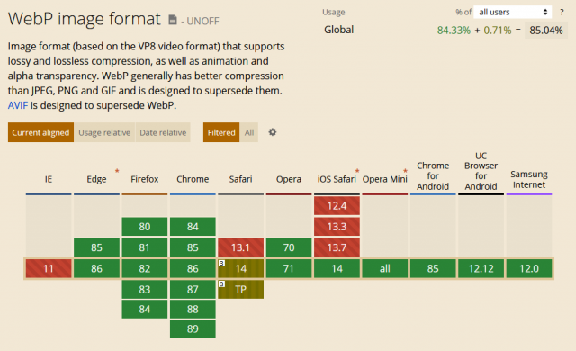Open the settings gear icon
Screen dimensions: 576x351
point(272,132)
